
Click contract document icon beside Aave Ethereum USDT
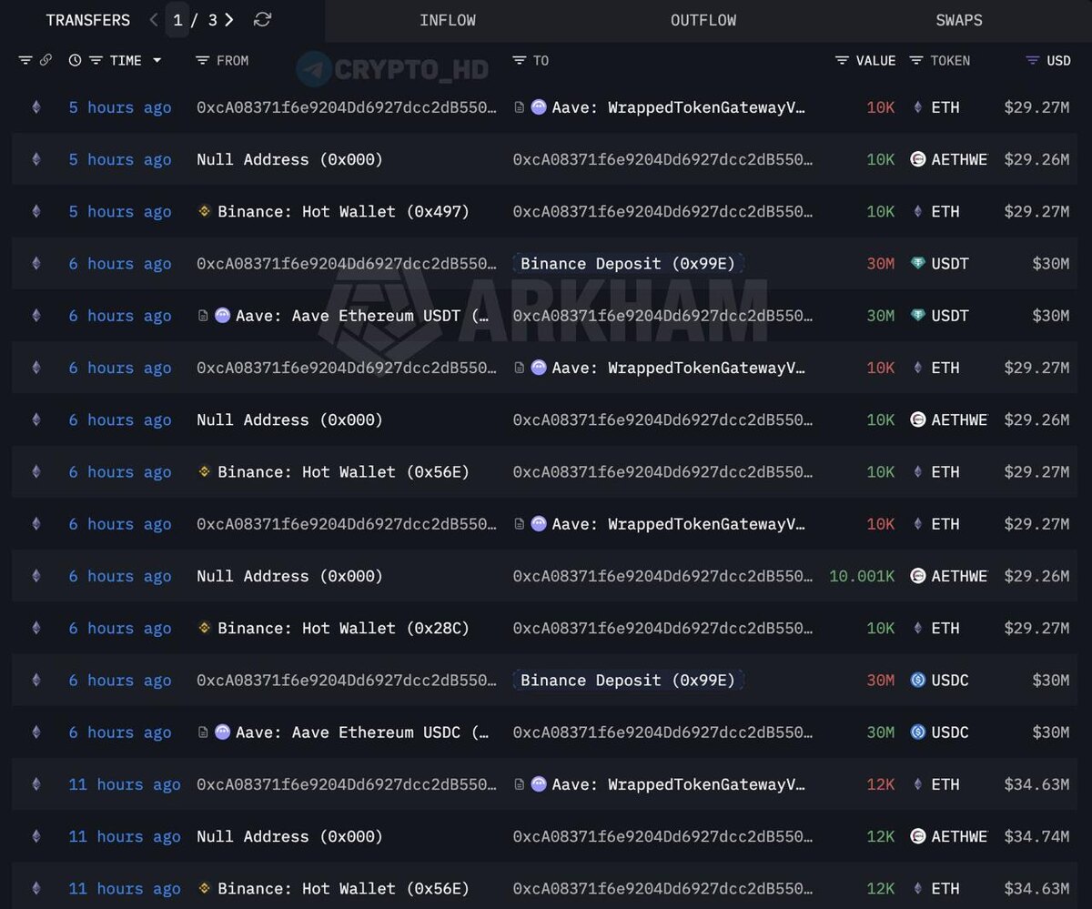click(203, 316)
